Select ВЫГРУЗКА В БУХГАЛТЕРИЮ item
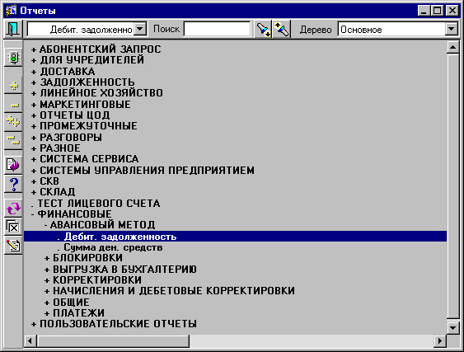Viewport: 464px width, 352px height. point(124,270)
